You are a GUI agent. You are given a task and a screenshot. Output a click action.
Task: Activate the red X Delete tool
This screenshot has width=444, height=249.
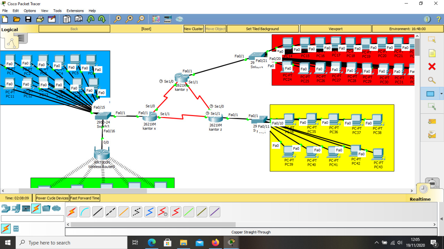432,66
